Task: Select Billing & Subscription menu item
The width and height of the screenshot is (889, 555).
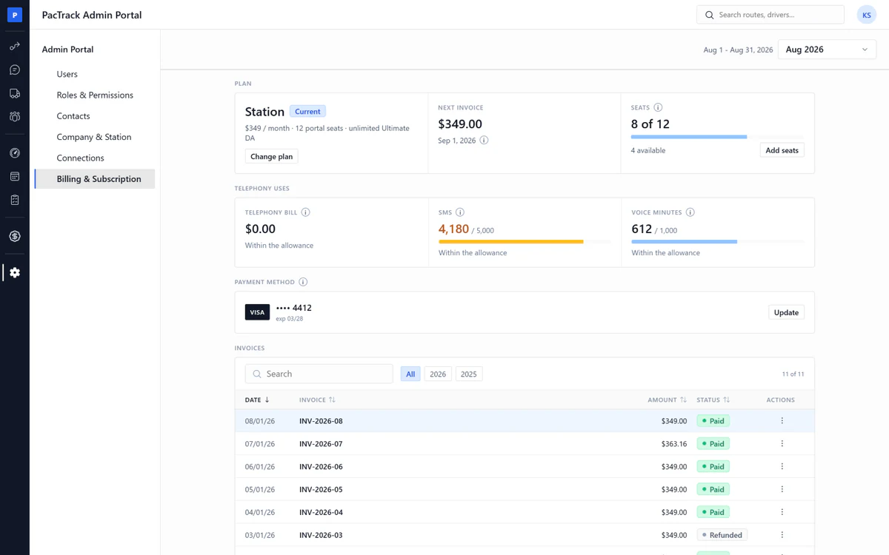Action: 95,179
